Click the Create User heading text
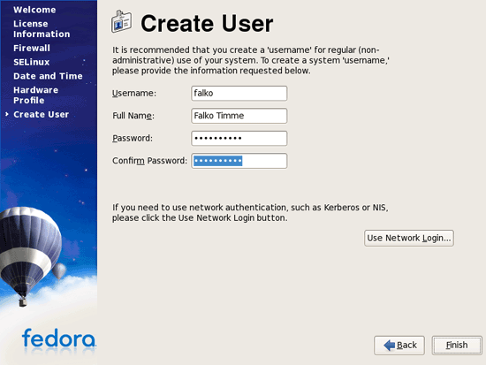Viewport: 486px width, 365px height. click(207, 24)
